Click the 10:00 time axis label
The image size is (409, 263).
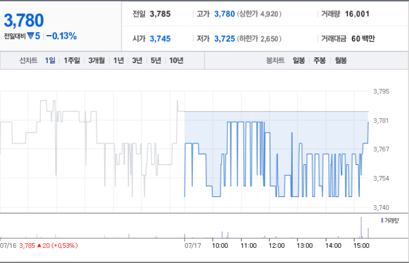pyautogui.click(x=220, y=245)
